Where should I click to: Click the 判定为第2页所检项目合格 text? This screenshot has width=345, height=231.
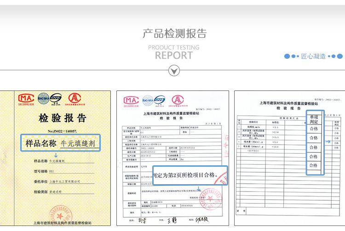click(x=185, y=175)
